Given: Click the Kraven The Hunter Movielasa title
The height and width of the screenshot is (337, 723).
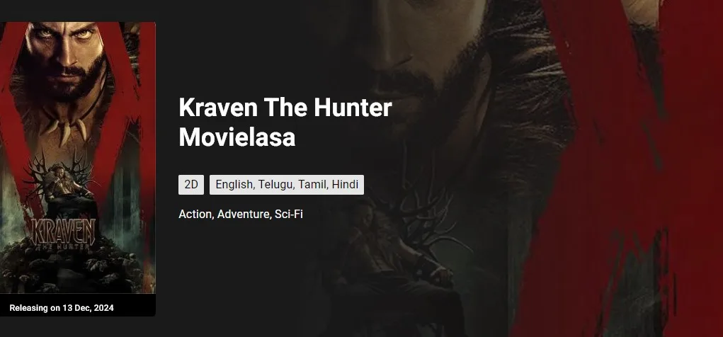Looking at the screenshot, I should 285,122.
